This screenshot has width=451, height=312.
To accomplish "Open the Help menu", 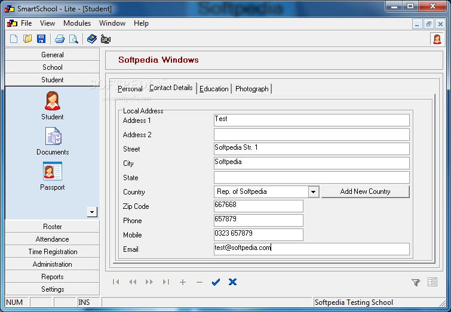I will tap(141, 23).
